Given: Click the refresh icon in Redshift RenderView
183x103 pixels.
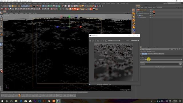Looking at the screenshot, I should [x=93, y=41].
